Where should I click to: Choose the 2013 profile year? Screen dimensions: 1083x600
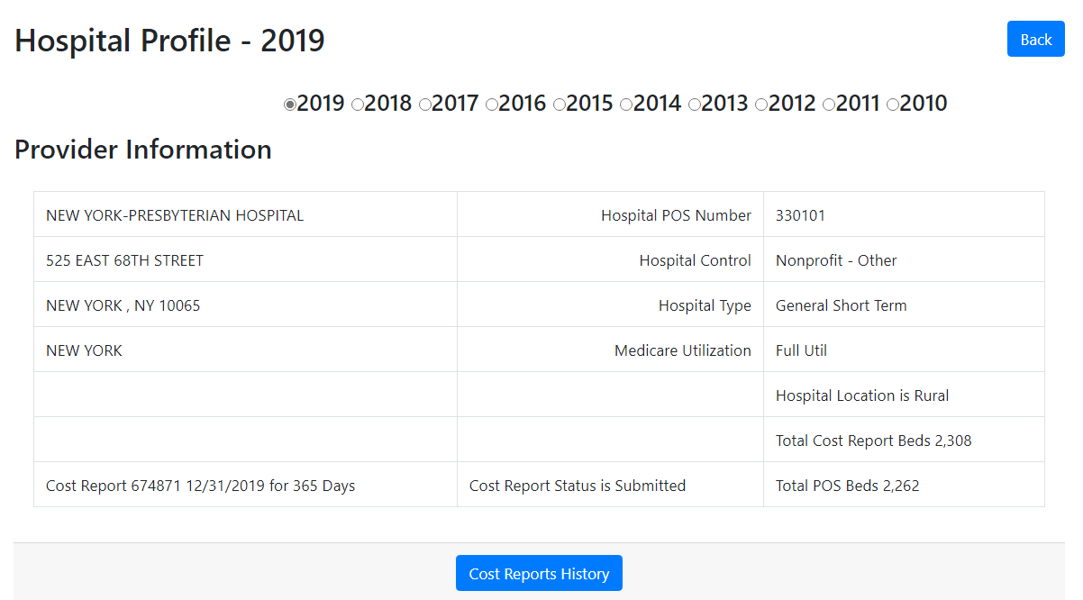(695, 105)
